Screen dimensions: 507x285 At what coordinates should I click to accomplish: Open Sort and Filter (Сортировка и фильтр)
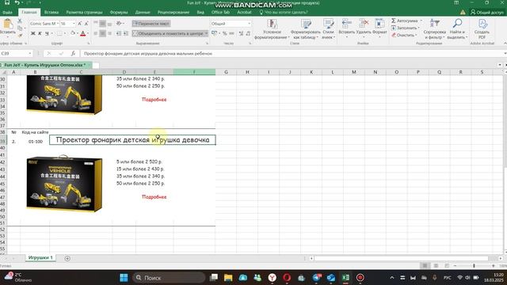[x=434, y=29]
